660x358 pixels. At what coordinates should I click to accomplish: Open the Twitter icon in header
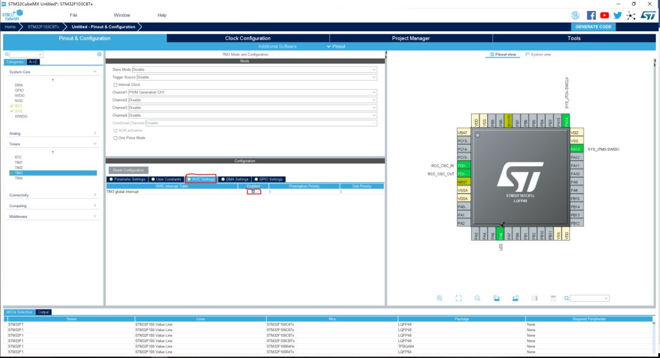pos(617,15)
